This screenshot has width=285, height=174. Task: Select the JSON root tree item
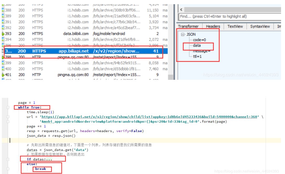tap(191, 34)
